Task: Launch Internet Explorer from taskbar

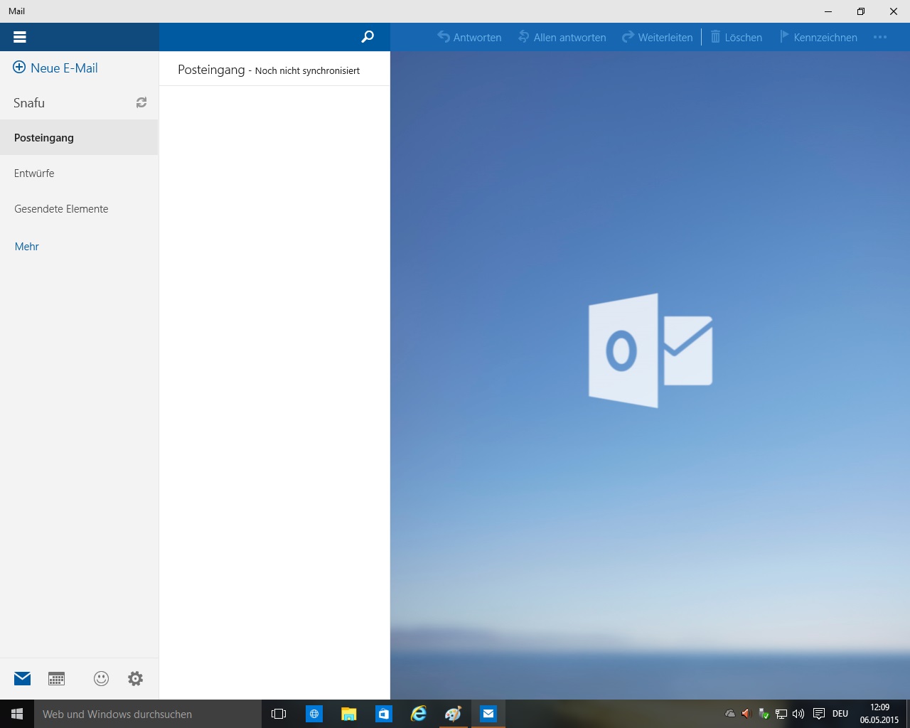Action: coord(419,714)
